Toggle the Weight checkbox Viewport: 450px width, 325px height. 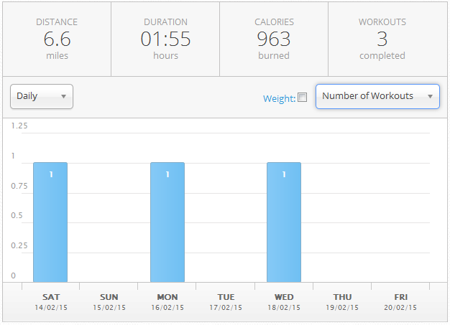[x=303, y=98]
